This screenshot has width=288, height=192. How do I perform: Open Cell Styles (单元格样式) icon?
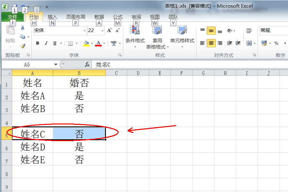[x=182, y=30]
